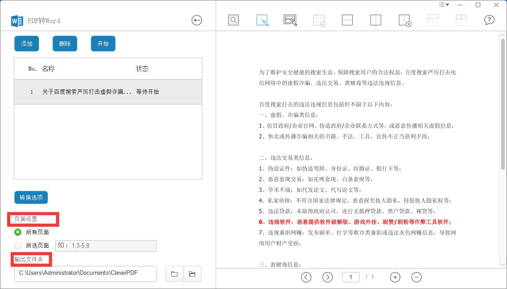
Task: Select the magnifier area-preview tool
Action: click(x=233, y=20)
